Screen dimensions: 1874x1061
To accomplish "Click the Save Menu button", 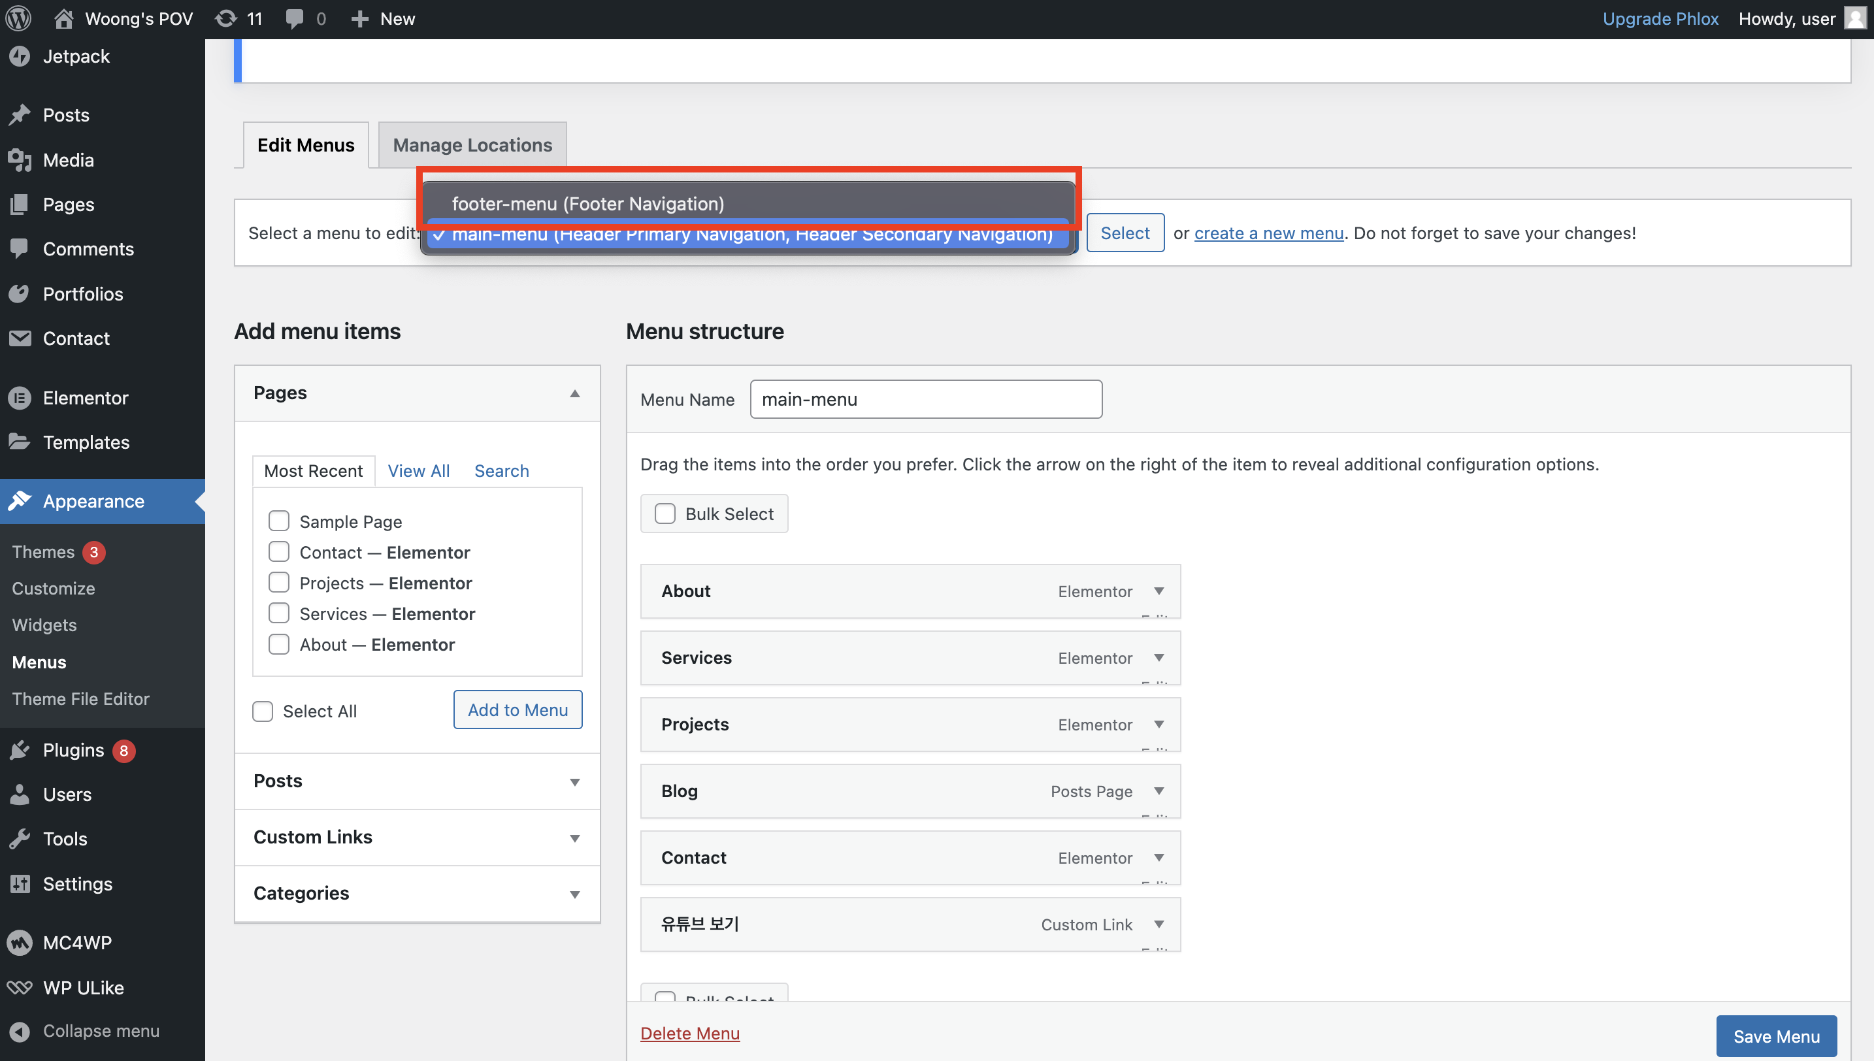I will tap(1775, 1036).
